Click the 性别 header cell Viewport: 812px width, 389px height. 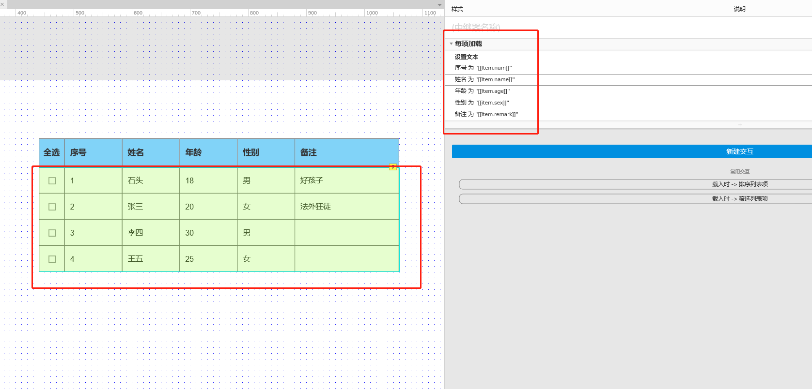(266, 152)
